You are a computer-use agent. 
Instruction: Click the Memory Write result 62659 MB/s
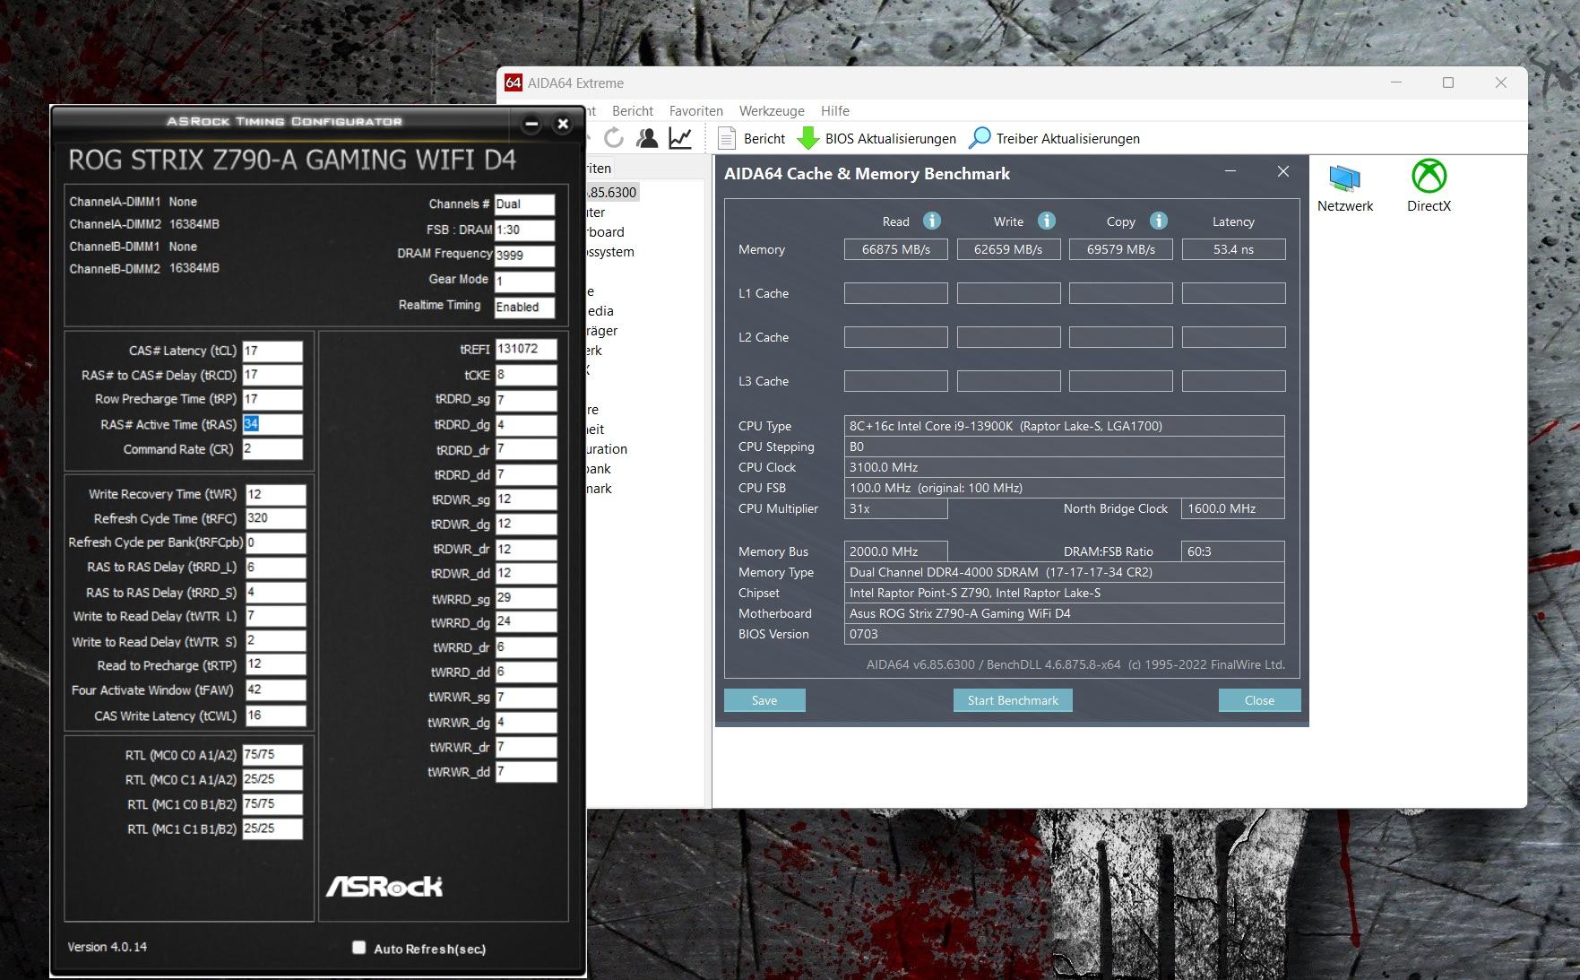(1008, 249)
